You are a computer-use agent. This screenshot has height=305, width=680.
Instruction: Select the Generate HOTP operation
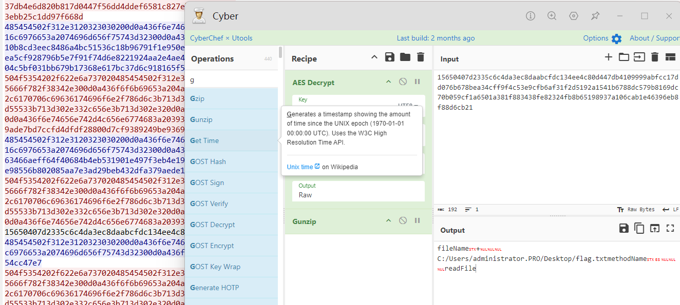coord(232,288)
